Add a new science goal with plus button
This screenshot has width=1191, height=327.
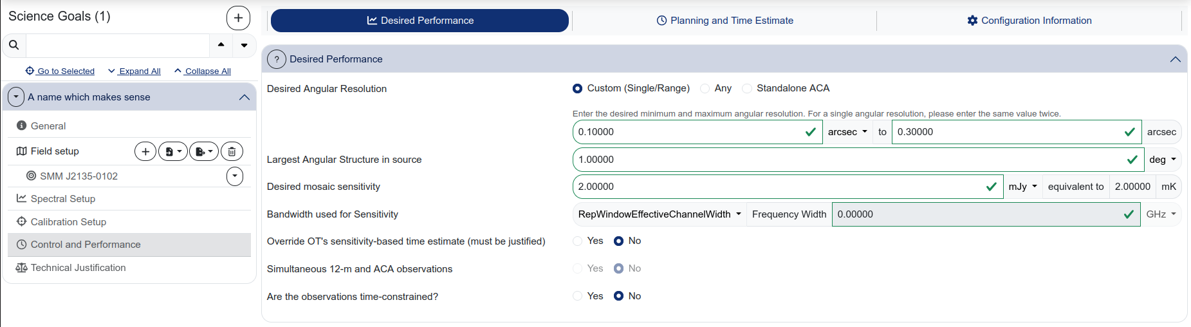(x=238, y=18)
